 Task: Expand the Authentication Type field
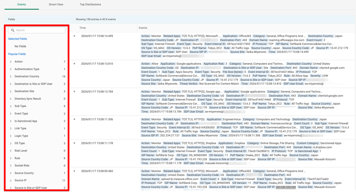click(11, 69)
